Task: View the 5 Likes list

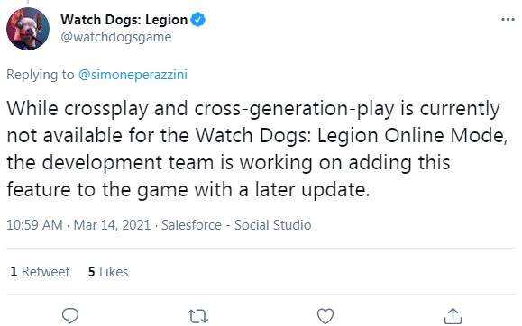Action: coord(108,272)
